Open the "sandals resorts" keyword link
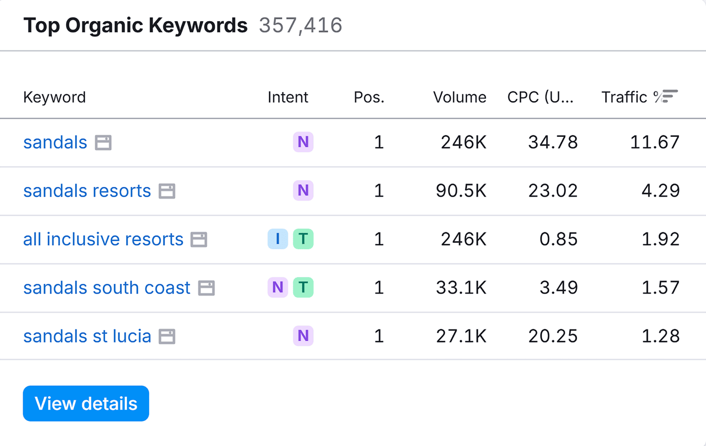The image size is (706, 446). (87, 191)
